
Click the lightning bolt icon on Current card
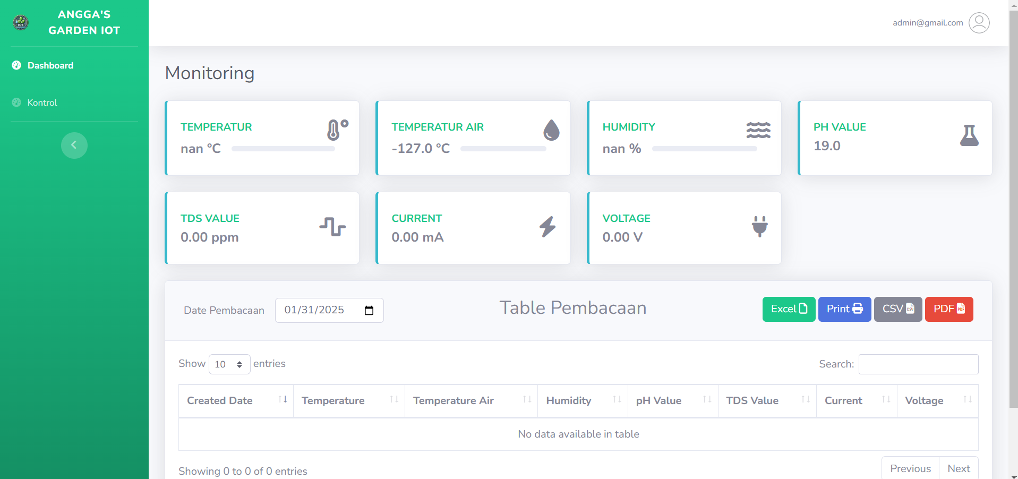pos(548,227)
